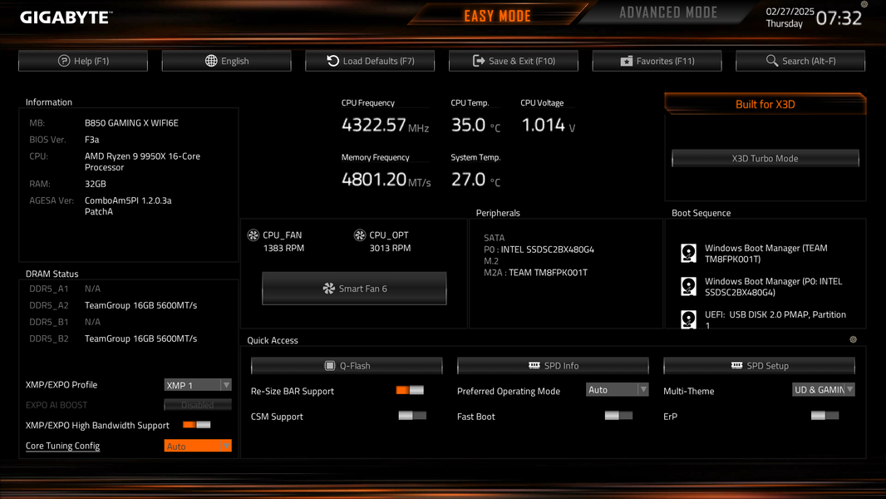The height and width of the screenshot is (499, 886).
Task: Click the CPU_OPT fan icon
Action: (360, 235)
